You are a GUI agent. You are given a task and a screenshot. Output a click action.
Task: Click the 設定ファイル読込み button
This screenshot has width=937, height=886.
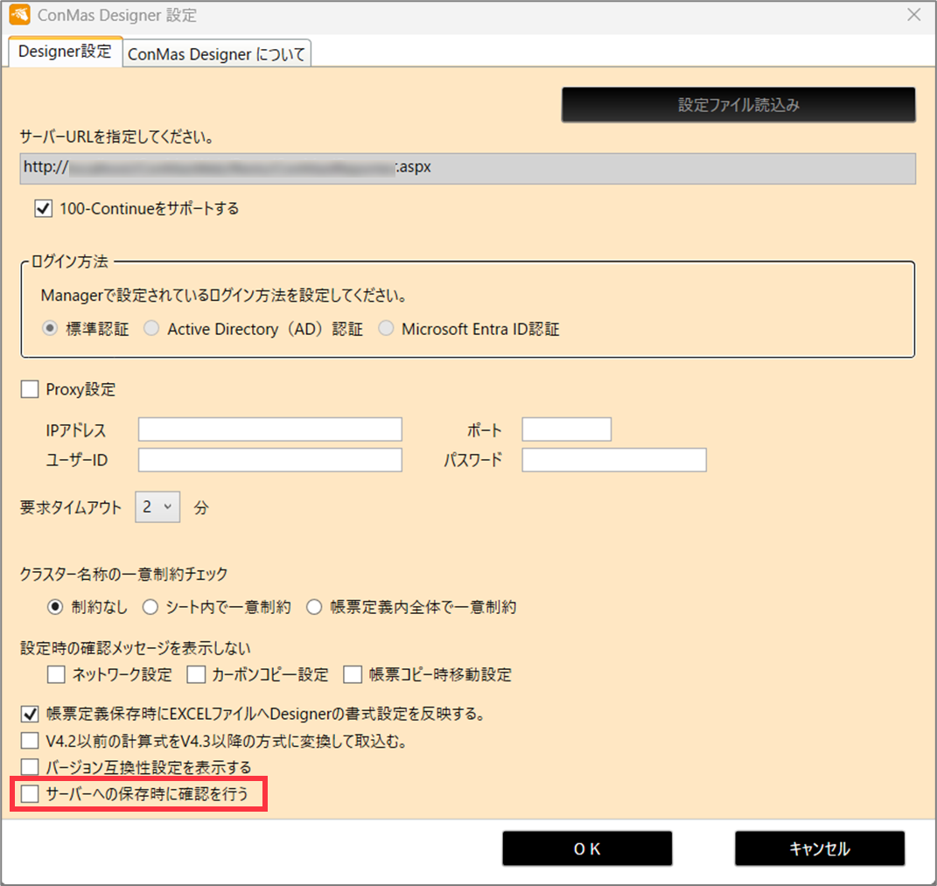pyautogui.click(x=738, y=105)
